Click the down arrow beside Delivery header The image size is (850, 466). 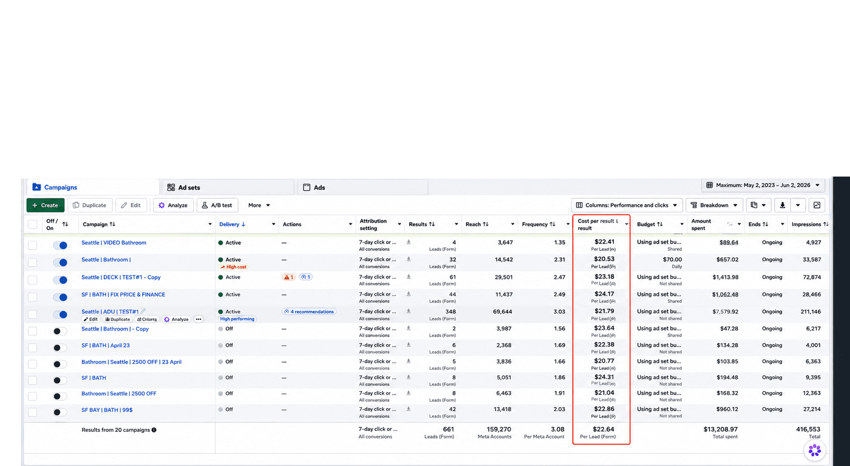click(x=244, y=224)
